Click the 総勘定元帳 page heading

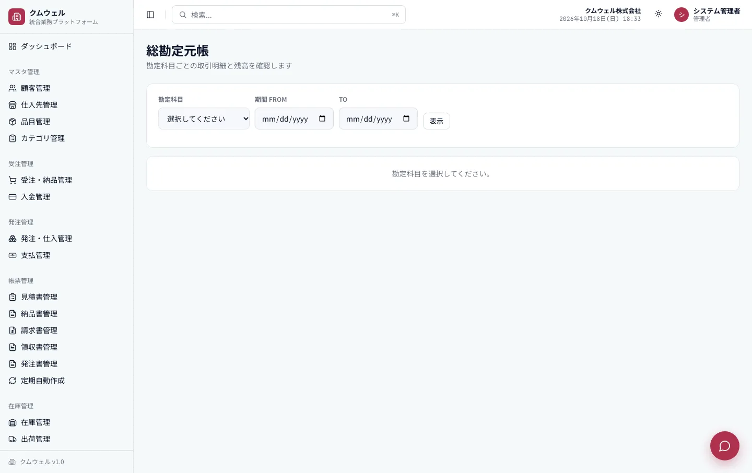(178, 51)
